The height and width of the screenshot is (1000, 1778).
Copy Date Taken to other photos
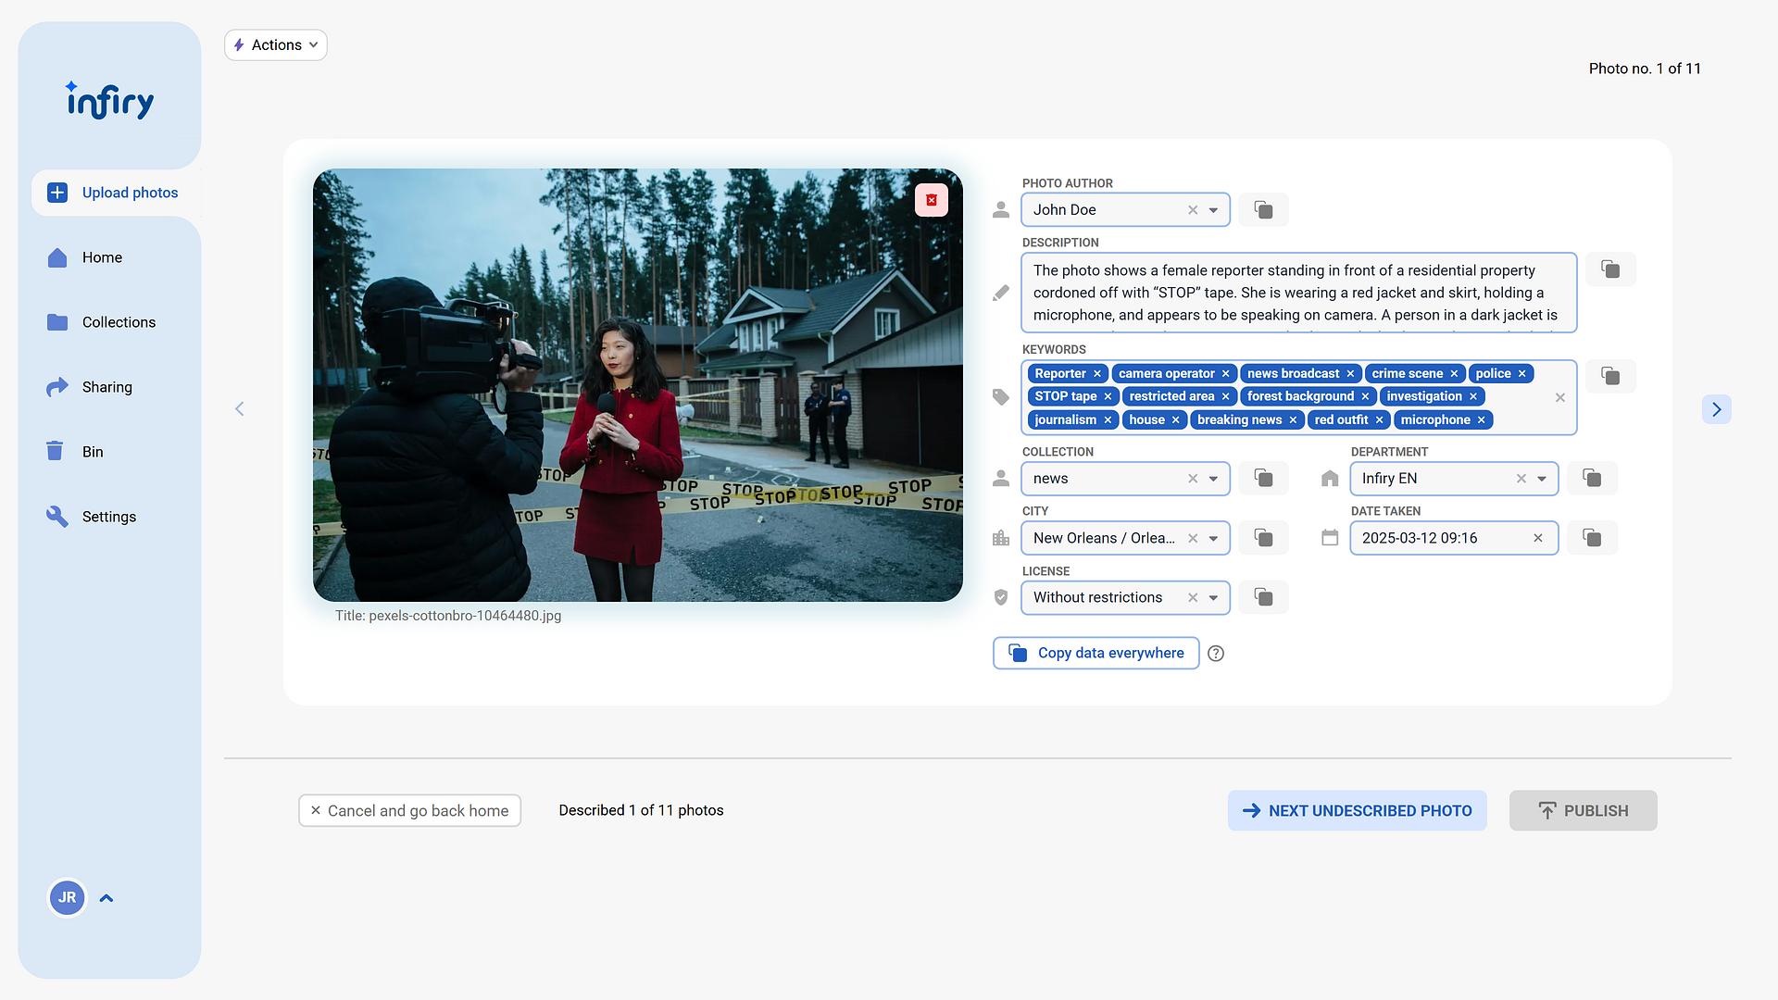pyautogui.click(x=1592, y=538)
